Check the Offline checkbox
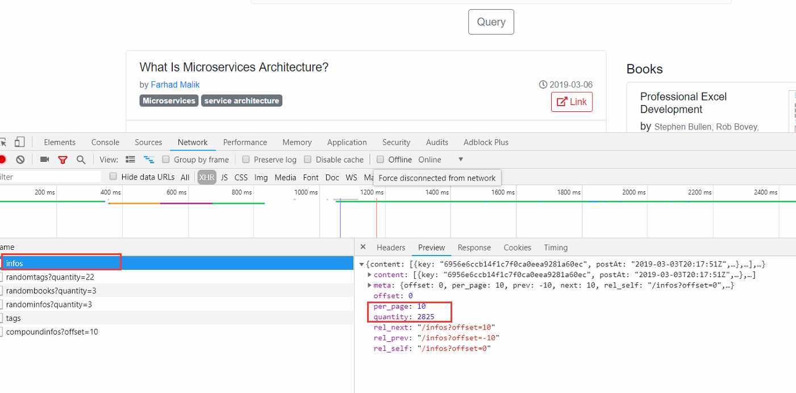This screenshot has height=393, width=796. tap(381, 160)
